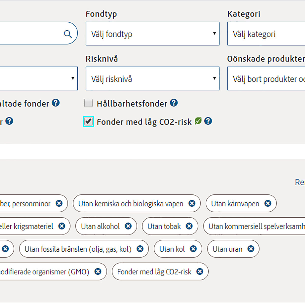This screenshot has height=305, width=305.
Task: Click the help icon beside 'altade fonder'
Action: point(56,103)
